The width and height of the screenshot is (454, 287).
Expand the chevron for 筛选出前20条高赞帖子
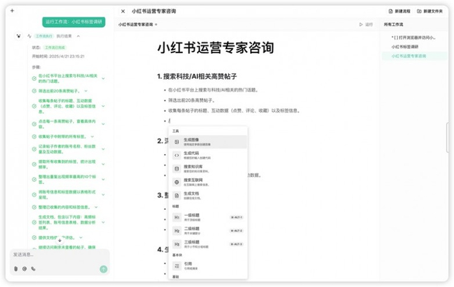[x=86, y=91]
